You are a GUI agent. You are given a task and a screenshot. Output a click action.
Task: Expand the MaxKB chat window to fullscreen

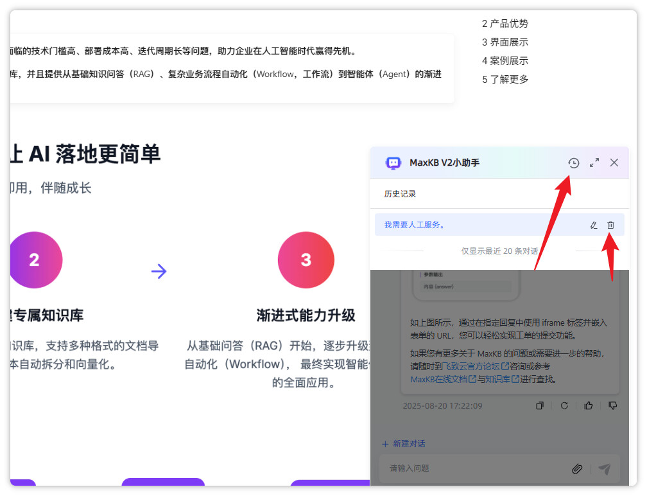pos(594,163)
